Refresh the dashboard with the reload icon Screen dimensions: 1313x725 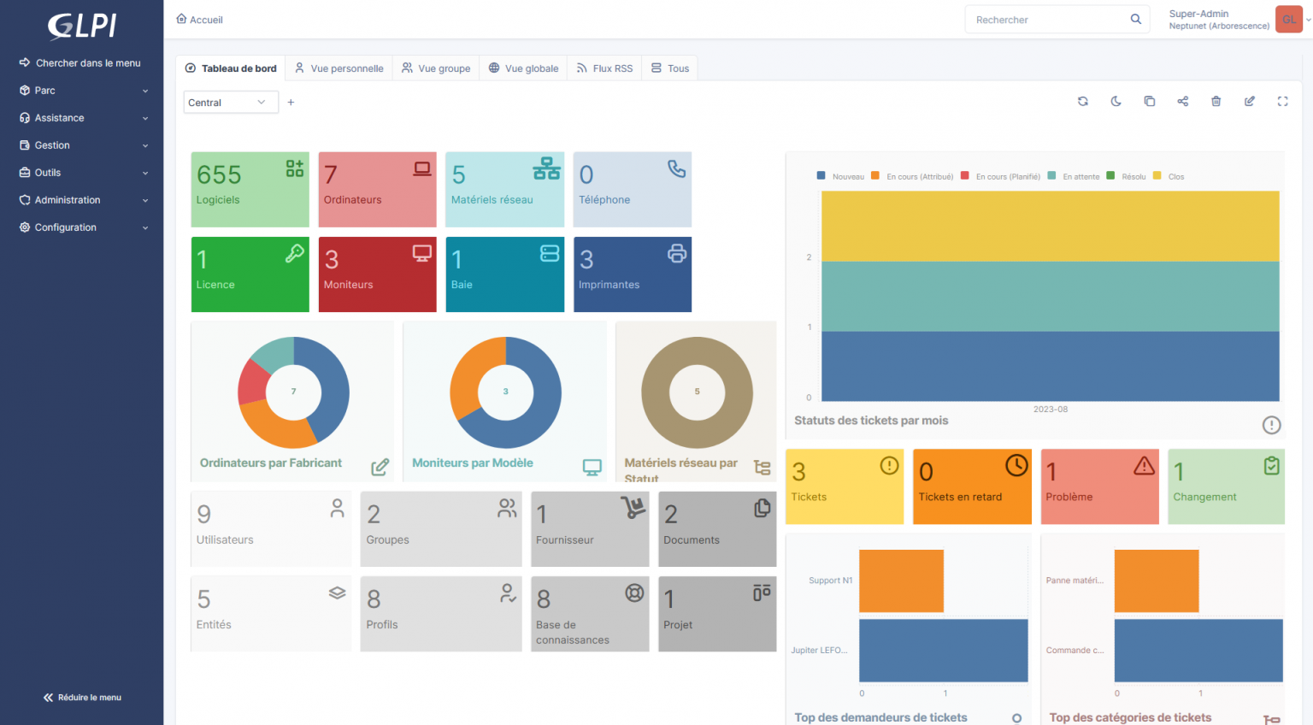pos(1083,102)
